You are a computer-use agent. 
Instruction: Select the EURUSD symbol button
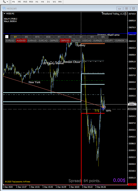[10, 41]
